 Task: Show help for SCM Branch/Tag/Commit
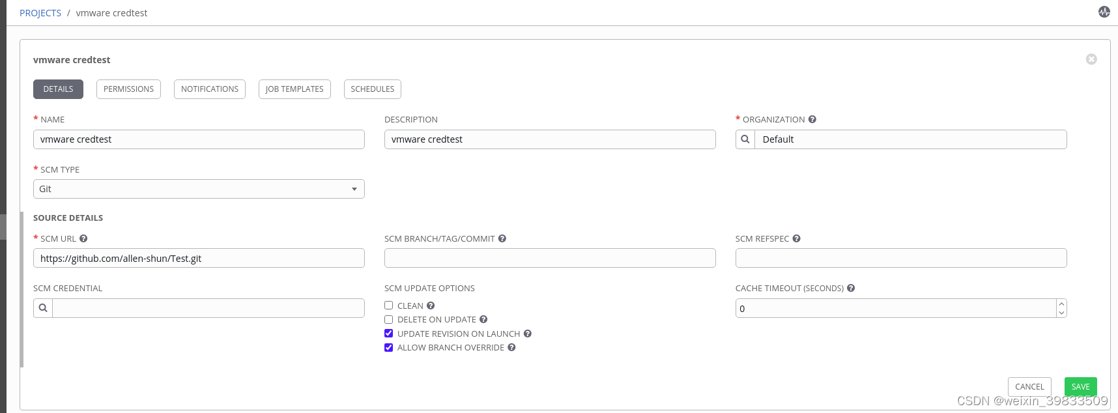click(x=502, y=239)
